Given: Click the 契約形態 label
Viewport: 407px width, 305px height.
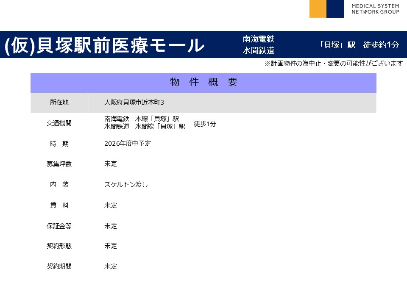Looking at the screenshot, I should (59, 246).
